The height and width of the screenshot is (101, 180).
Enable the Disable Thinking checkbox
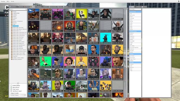pyautogui.click(x=11, y=85)
